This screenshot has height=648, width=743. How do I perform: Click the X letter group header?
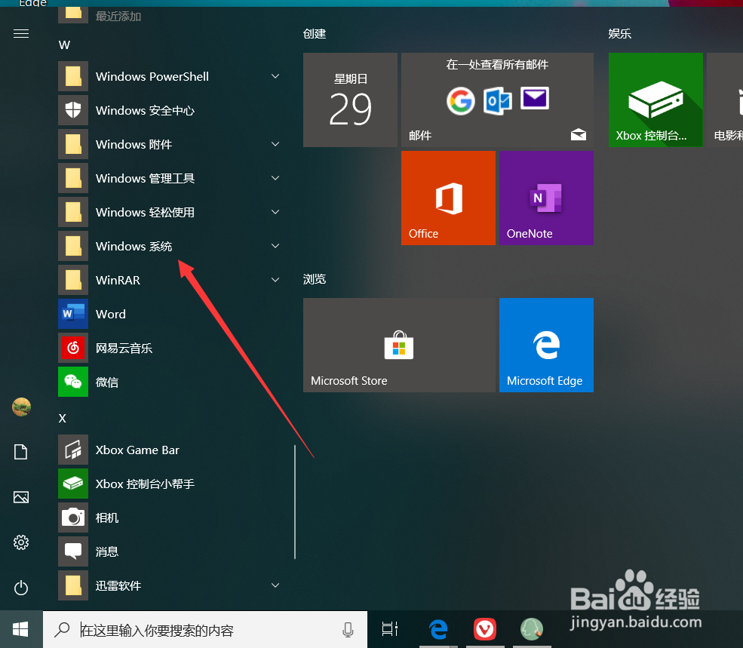(x=63, y=418)
